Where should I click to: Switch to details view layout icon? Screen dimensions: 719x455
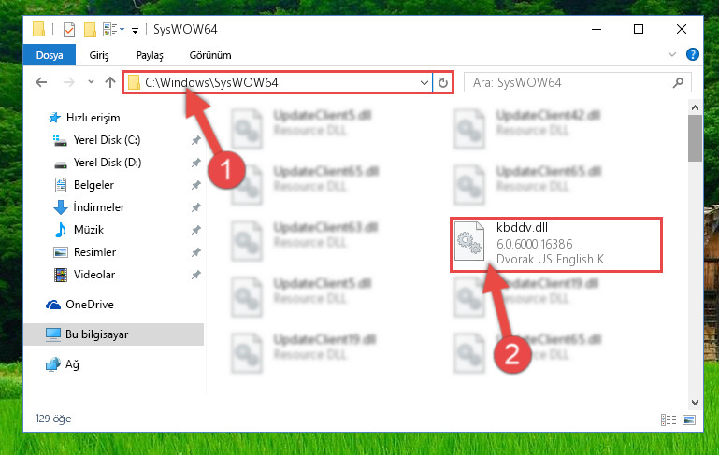pyautogui.click(x=669, y=419)
